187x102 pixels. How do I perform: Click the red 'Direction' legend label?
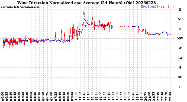(x=164, y=7)
